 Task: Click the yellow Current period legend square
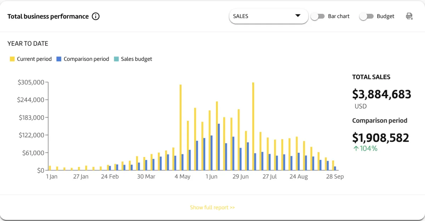click(12, 59)
